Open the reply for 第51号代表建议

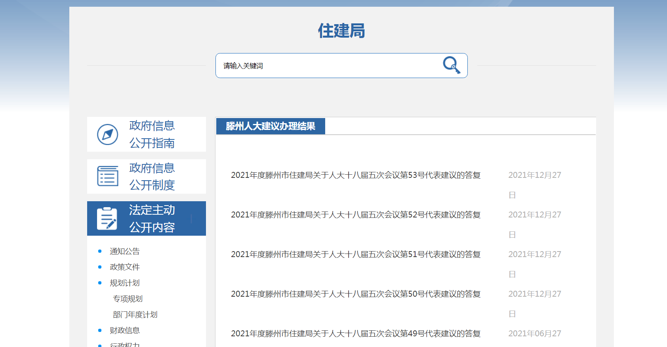tap(356, 254)
